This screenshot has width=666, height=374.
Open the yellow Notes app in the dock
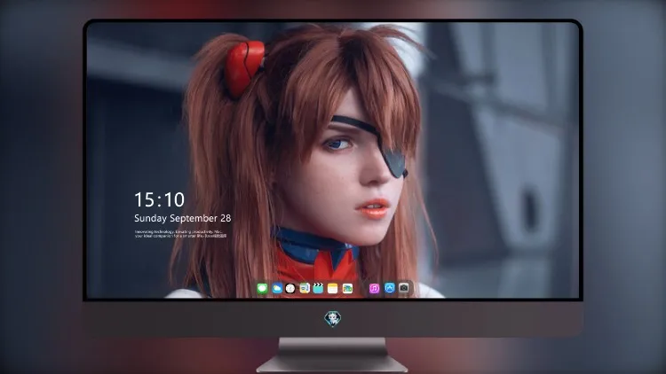tap(333, 288)
